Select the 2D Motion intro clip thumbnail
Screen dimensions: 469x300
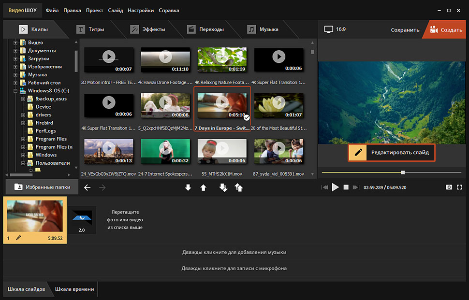click(109, 60)
